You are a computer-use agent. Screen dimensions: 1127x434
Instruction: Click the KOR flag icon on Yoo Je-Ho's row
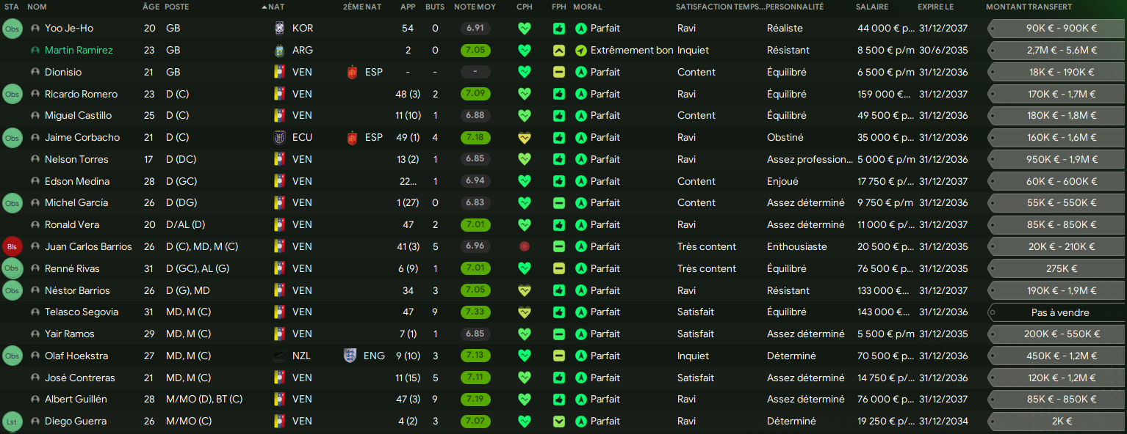coord(279,29)
